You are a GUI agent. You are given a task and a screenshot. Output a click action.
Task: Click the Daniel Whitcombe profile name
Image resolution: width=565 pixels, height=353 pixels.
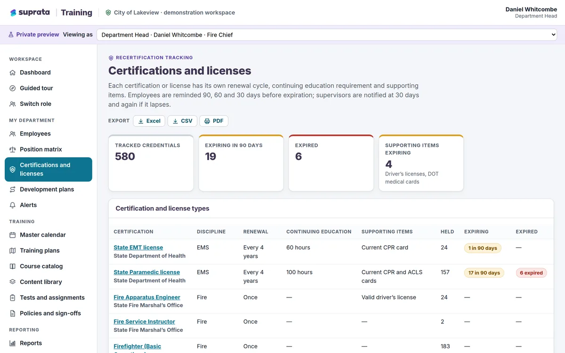tap(531, 9)
